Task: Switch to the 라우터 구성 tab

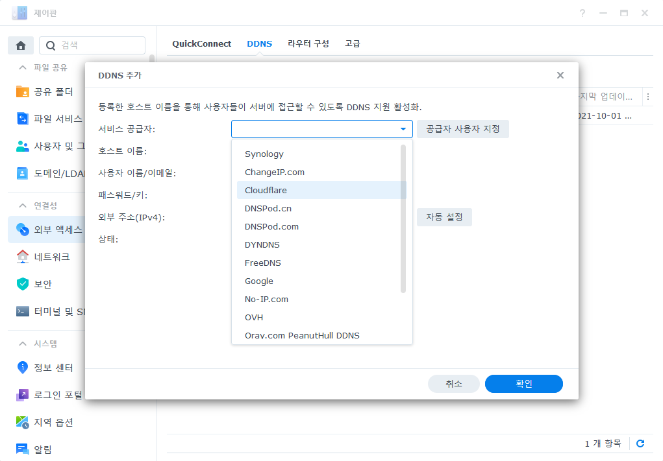Action: tap(308, 44)
